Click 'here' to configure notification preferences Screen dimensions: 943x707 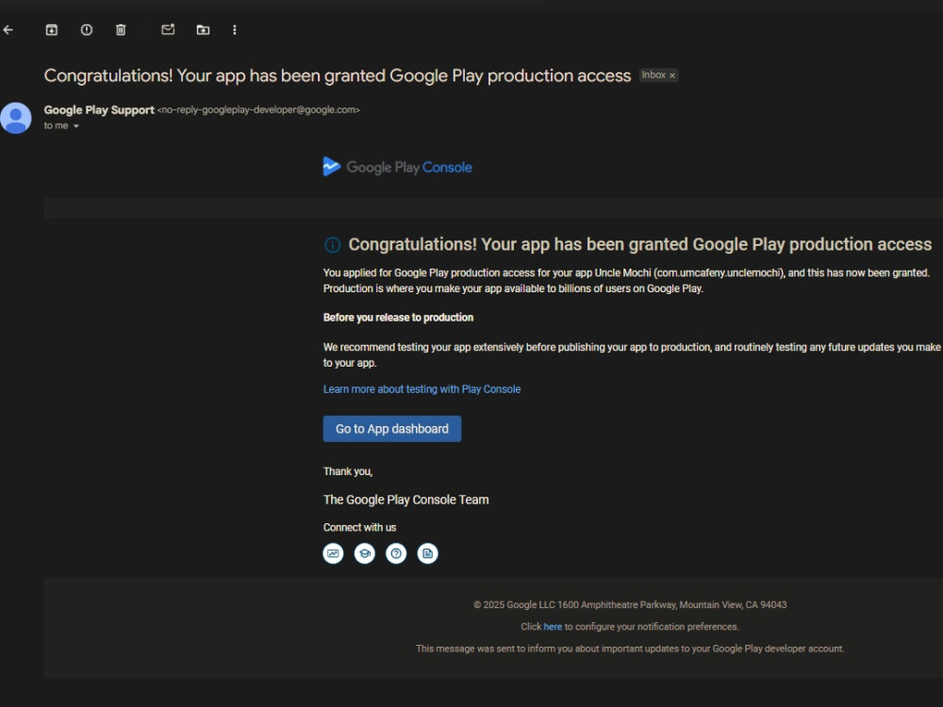click(x=553, y=627)
